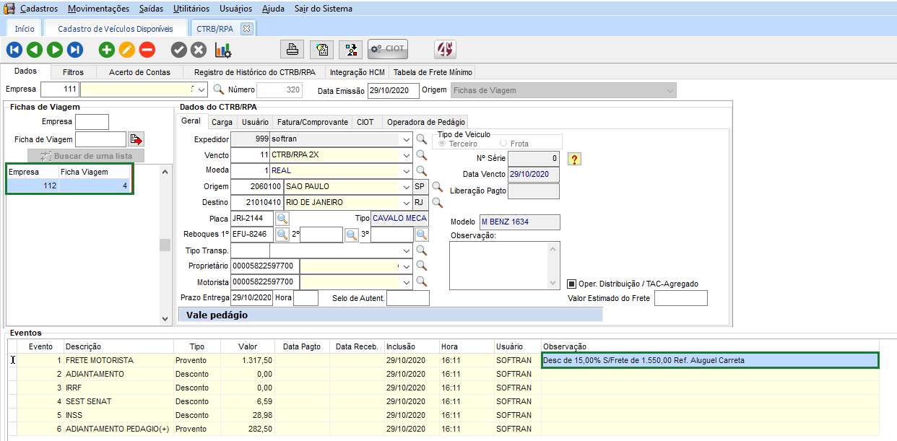The height and width of the screenshot is (441, 897).
Task: Switch to the Acerto de Contas tab
Action: (x=139, y=72)
